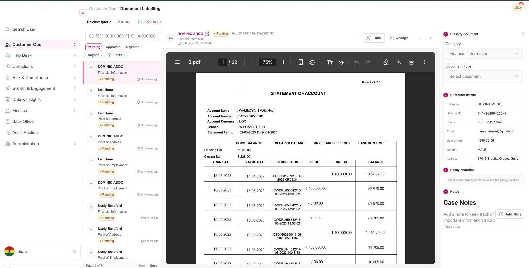
Task: Open the Document Type select dropdown
Action: tap(484, 76)
